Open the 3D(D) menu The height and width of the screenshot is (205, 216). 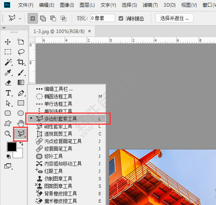pos(169,5)
